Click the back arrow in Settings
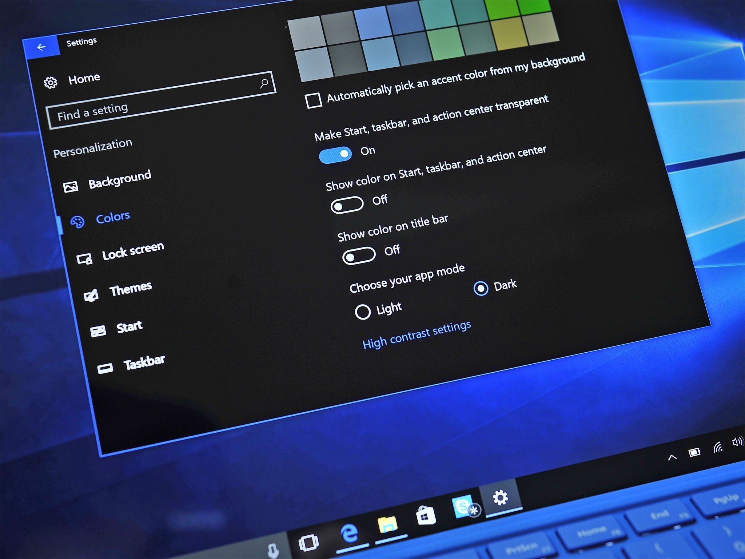Viewport: 745px width, 559px height. click(41, 47)
